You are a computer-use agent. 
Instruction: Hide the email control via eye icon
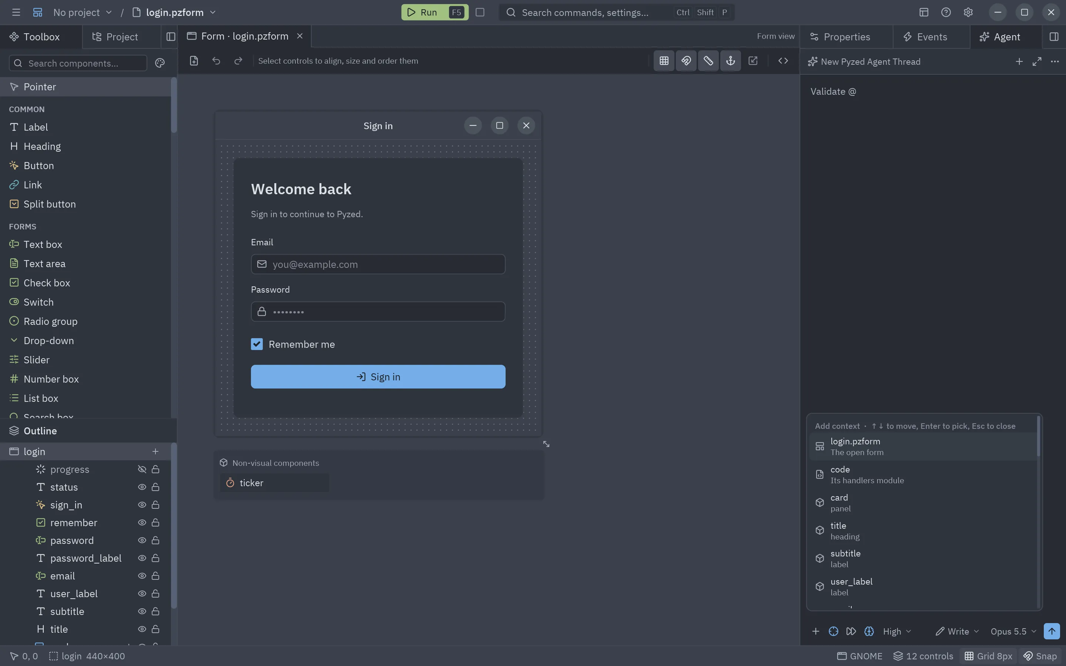click(142, 576)
